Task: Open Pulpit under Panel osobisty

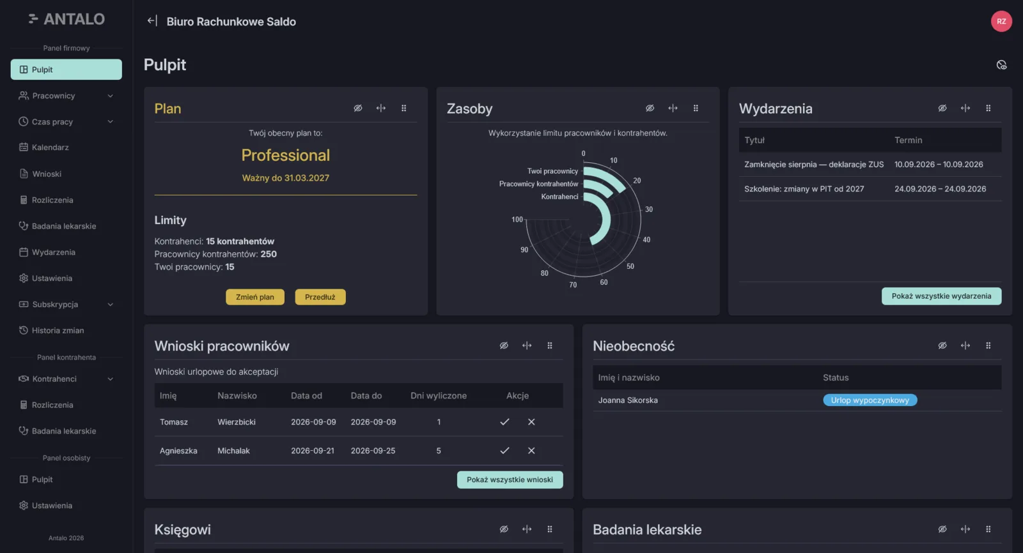Action: click(x=66, y=480)
